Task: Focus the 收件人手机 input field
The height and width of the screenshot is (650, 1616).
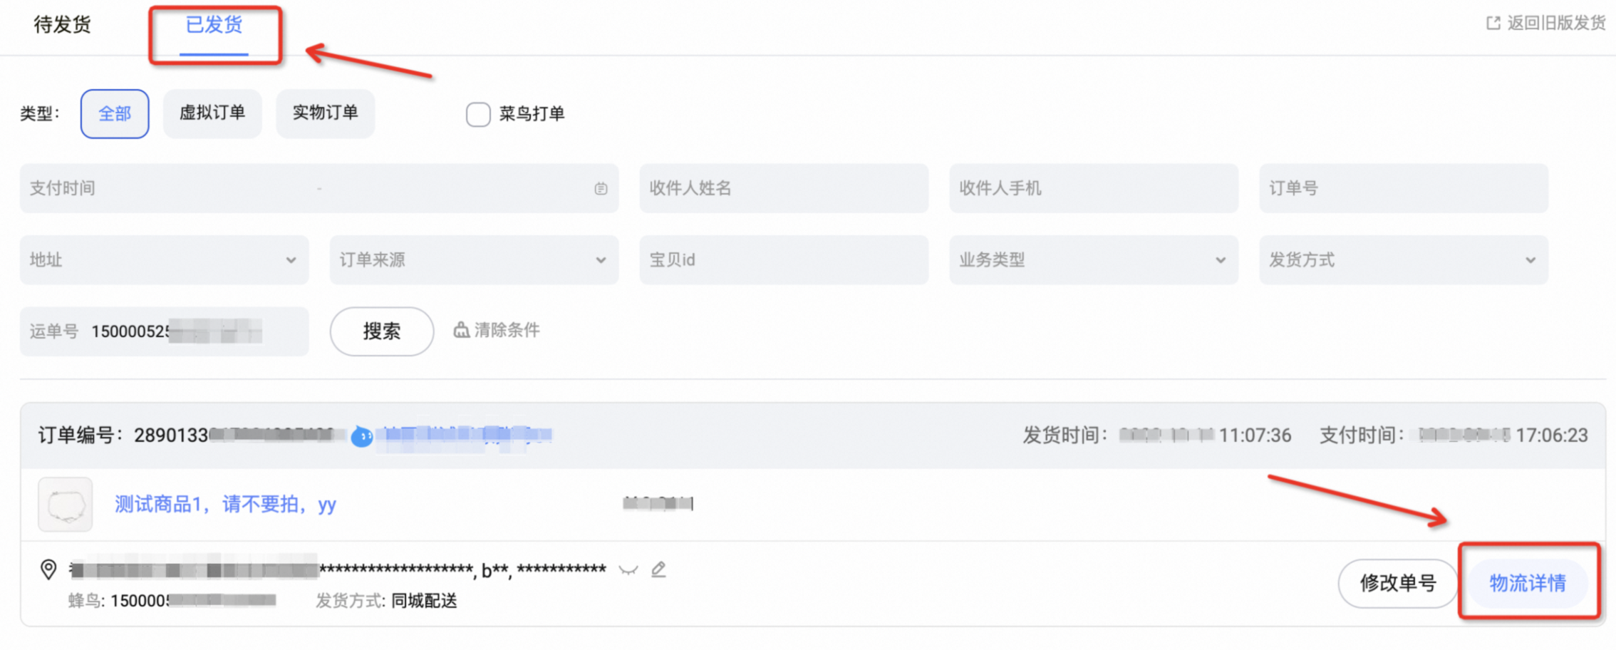Action: coord(1094,188)
